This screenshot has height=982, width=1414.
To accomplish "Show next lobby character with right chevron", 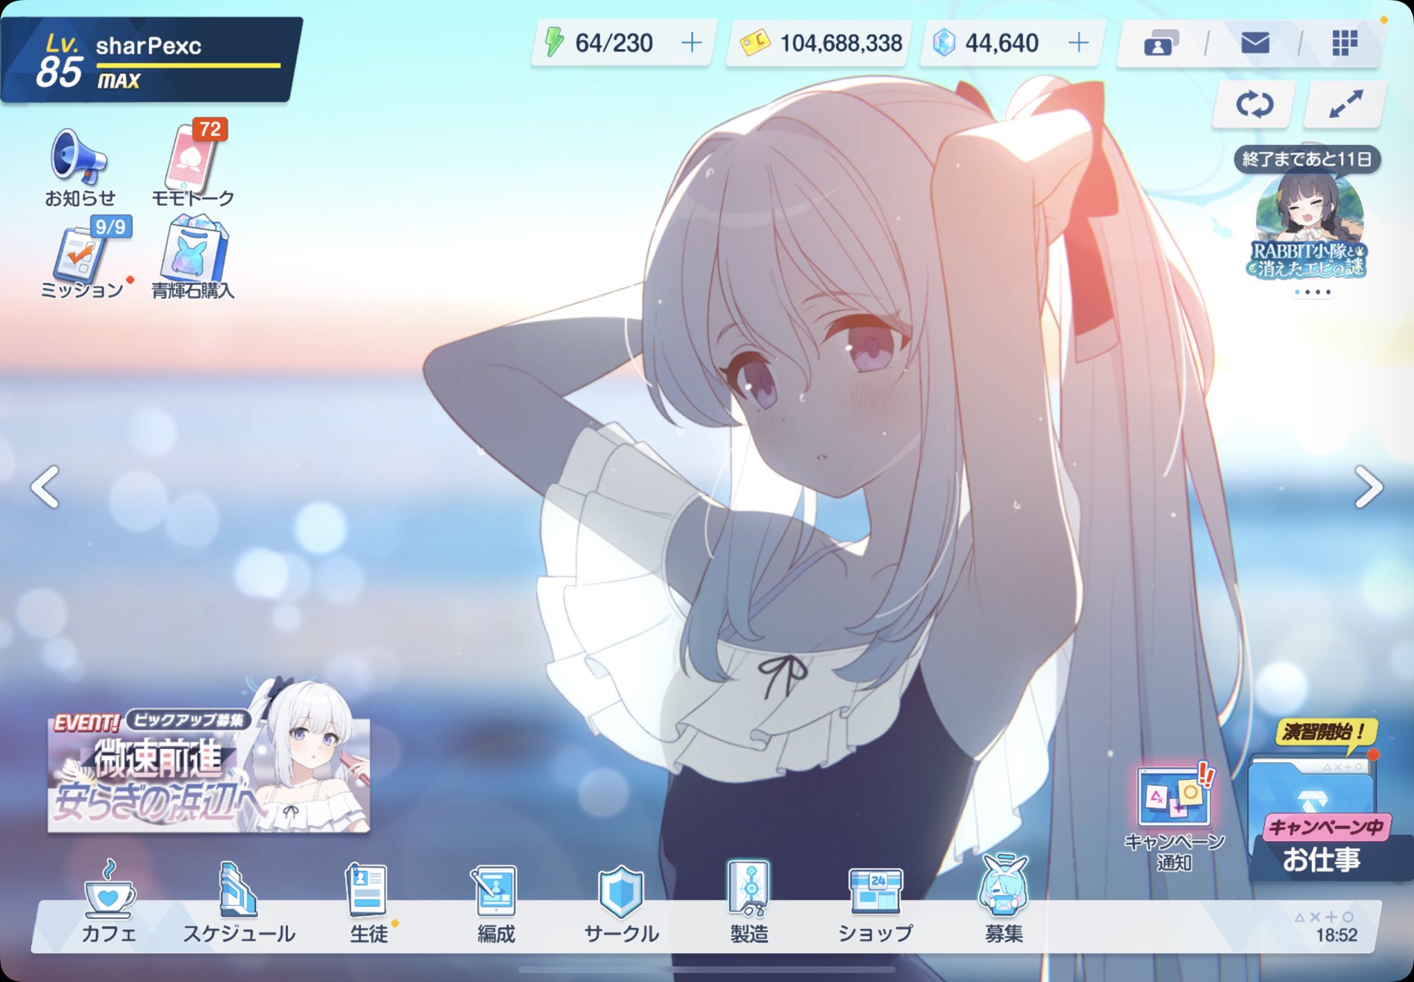I will pos(1368,487).
